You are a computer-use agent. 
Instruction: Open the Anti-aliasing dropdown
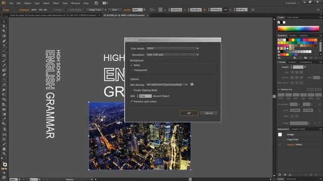[x=167, y=84]
